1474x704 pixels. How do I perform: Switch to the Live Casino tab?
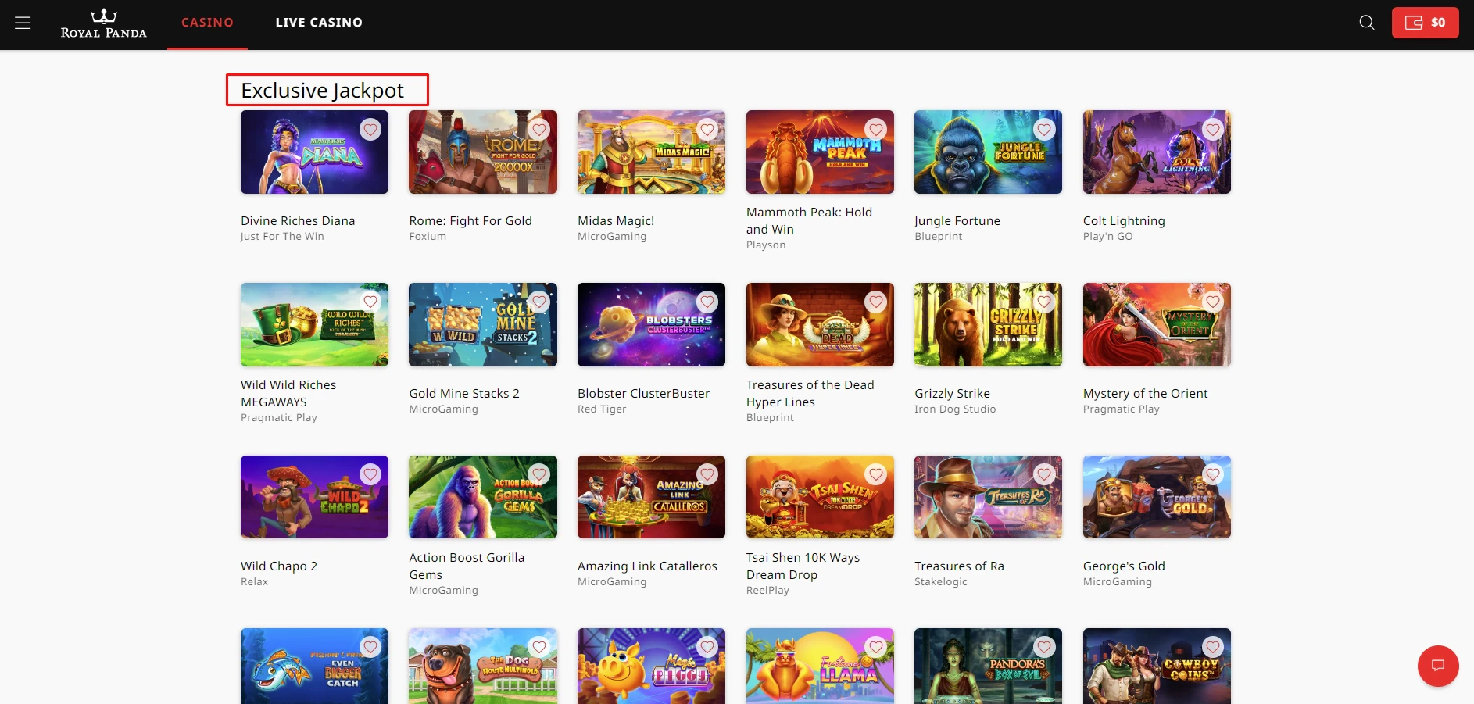click(x=319, y=23)
